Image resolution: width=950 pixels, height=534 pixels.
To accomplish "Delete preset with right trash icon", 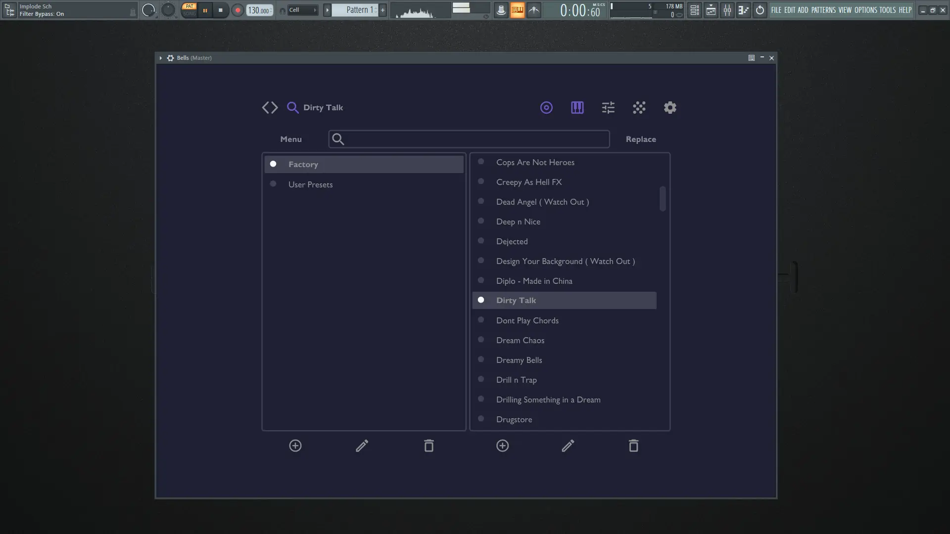I will pyautogui.click(x=633, y=446).
